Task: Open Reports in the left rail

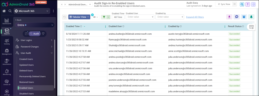Action: (x=7, y=32)
